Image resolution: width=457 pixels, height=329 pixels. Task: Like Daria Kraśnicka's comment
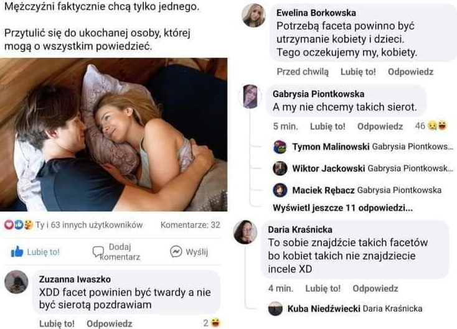tap(323, 289)
